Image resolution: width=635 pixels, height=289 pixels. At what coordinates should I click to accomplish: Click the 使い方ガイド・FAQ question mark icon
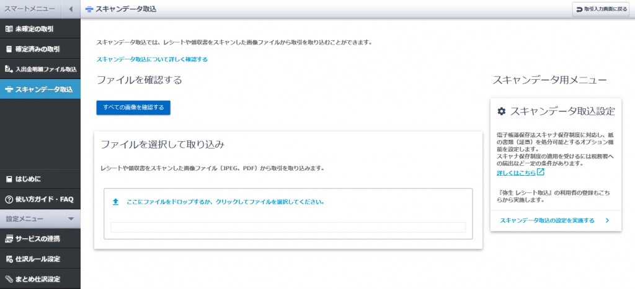[9, 199]
